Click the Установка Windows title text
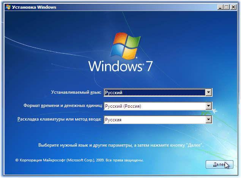This screenshot has width=241, height=178. click(x=34, y=7)
